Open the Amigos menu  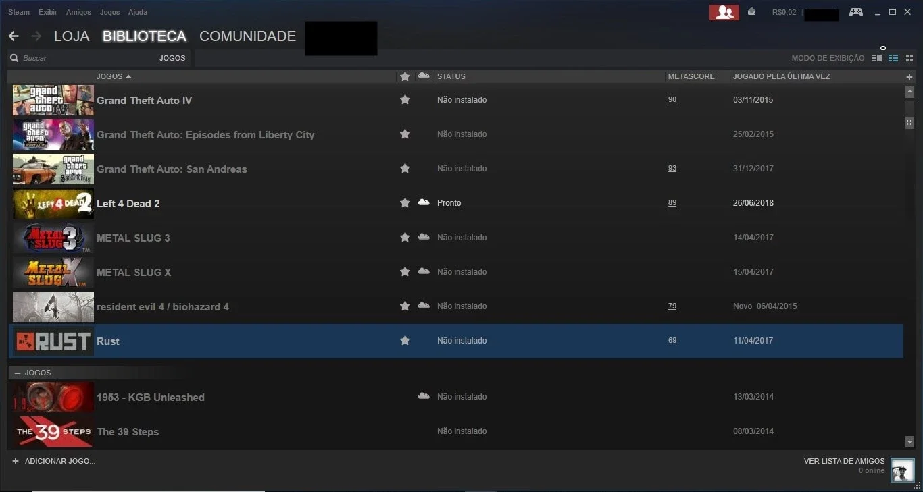coord(78,12)
